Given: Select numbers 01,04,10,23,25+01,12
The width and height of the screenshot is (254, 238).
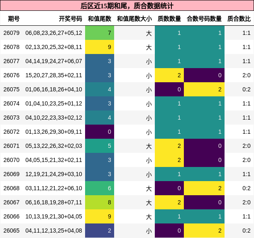Looking at the screenshot, I should 54,103.
